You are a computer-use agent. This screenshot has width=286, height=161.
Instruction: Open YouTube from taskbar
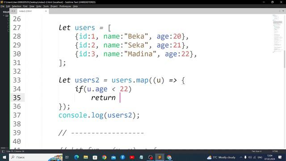(132, 157)
